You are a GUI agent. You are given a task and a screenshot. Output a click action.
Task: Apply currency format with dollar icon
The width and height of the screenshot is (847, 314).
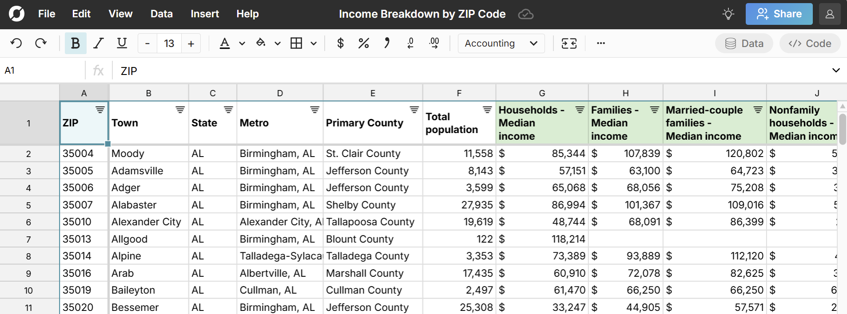click(x=341, y=43)
